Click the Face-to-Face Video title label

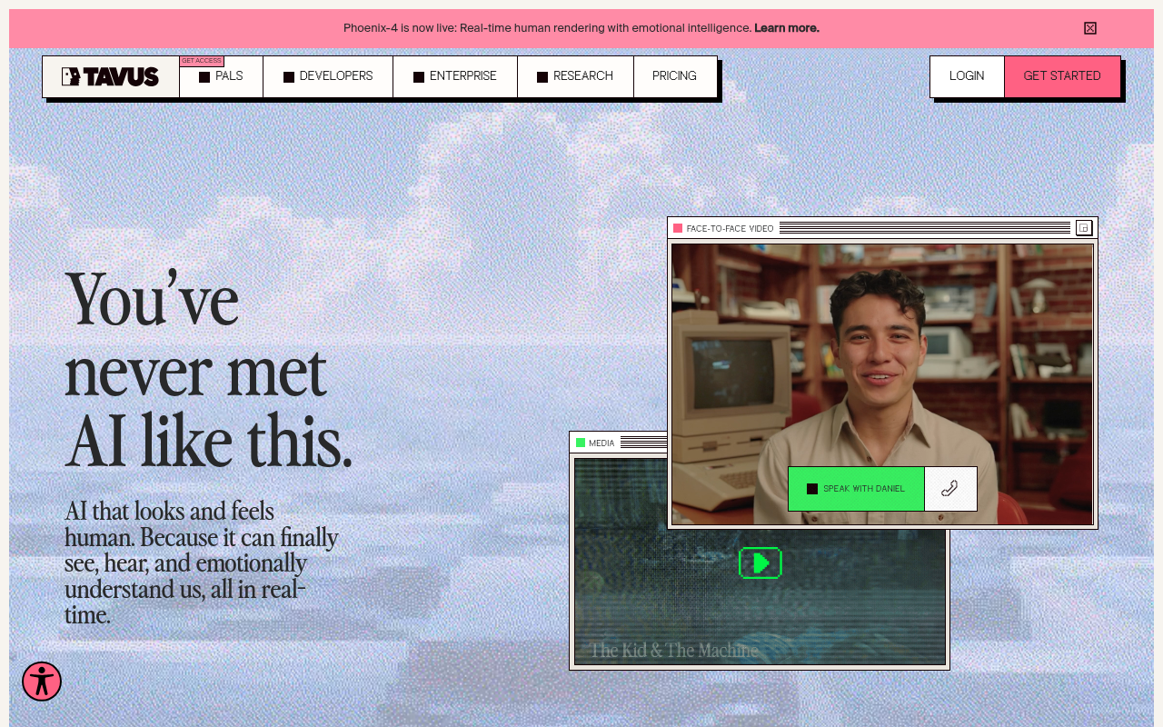tap(731, 228)
